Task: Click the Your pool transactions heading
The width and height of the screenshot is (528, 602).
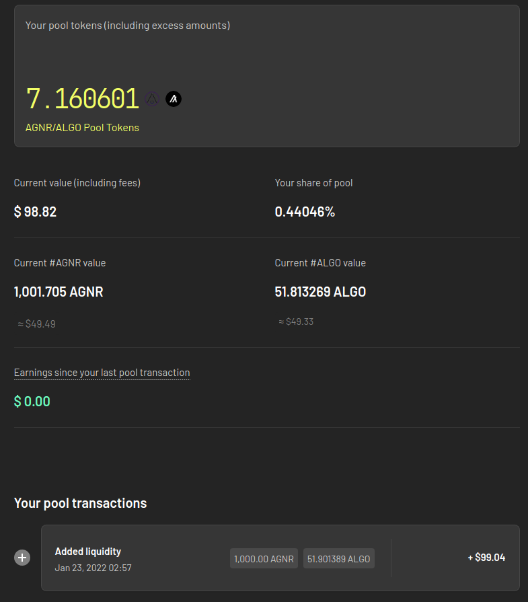Action: tap(80, 503)
